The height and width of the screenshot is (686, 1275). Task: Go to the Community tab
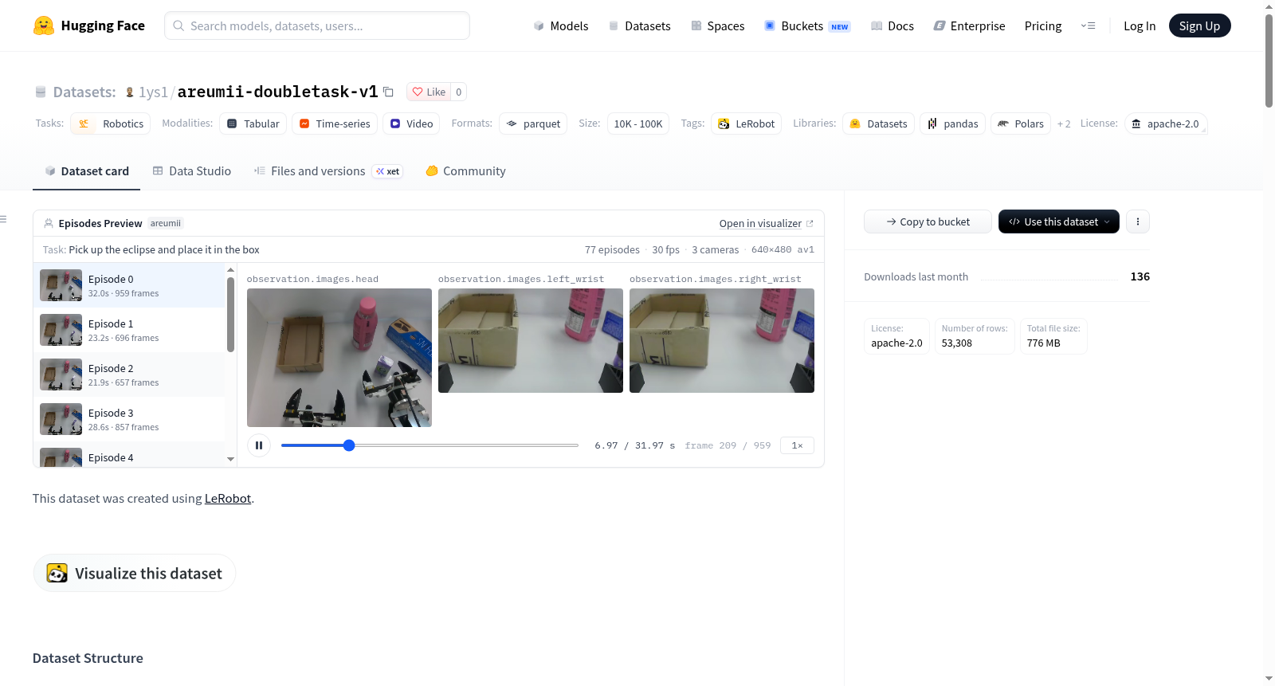(466, 171)
